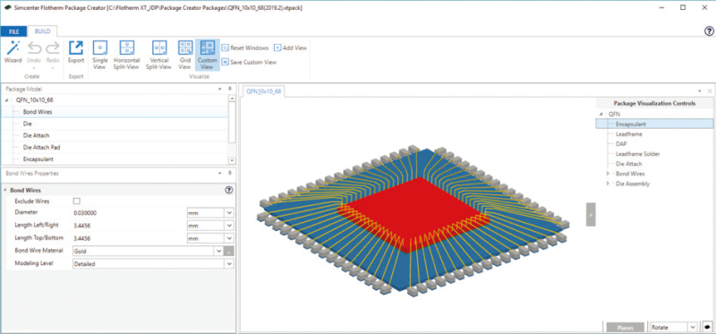Click Reset Windows button
716x334 pixels.
point(244,48)
